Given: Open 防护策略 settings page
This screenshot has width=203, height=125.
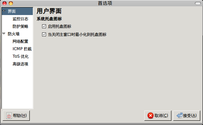Looking at the screenshot, I should pyautogui.click(x=20, y=26).
